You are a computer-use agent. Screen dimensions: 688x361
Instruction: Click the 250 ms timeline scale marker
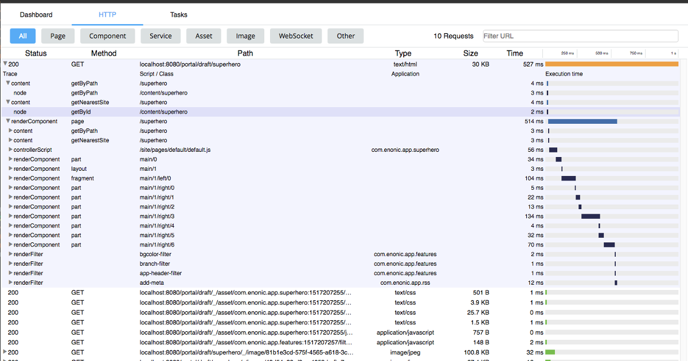click(x=568, y=53)
